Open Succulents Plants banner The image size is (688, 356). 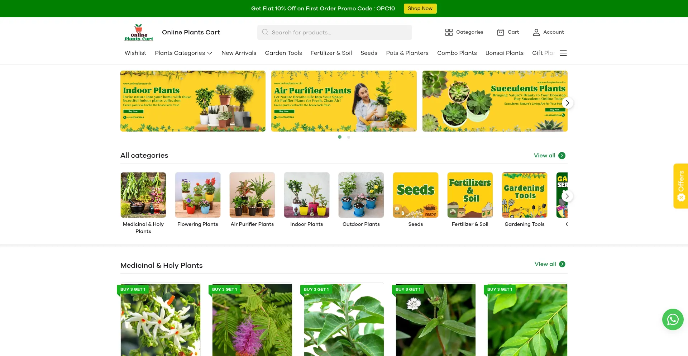(x=495, y=101)
